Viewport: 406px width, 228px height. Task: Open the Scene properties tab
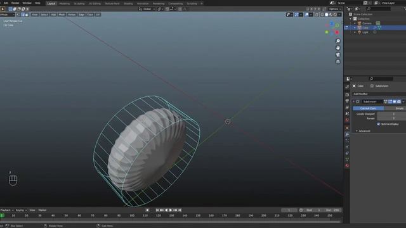click(347, 114)
